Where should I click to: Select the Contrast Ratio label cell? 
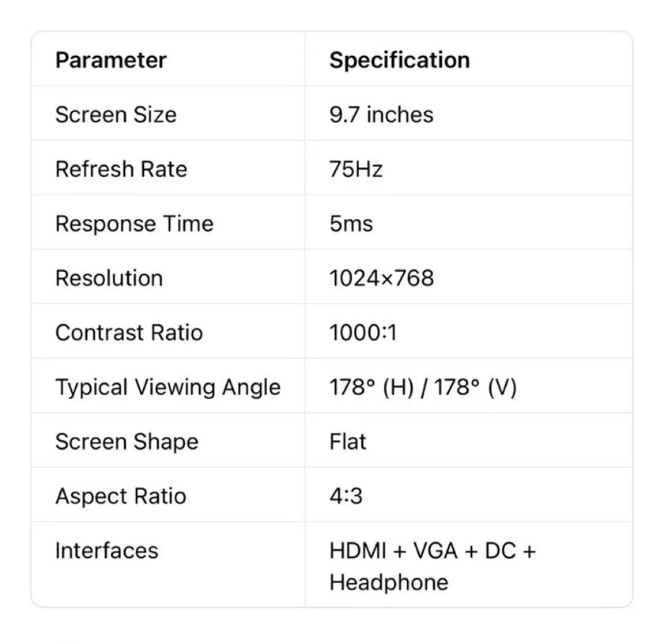point(129,333)
